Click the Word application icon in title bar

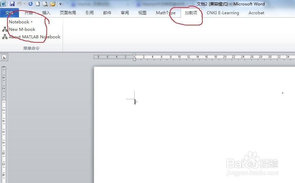[3, 4]
